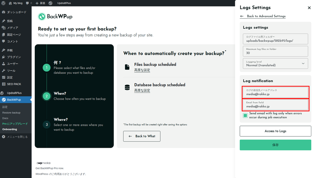The height and width of the screenshot is (178, 316).
Task: Open My blog home link
Action: [15, 3]
